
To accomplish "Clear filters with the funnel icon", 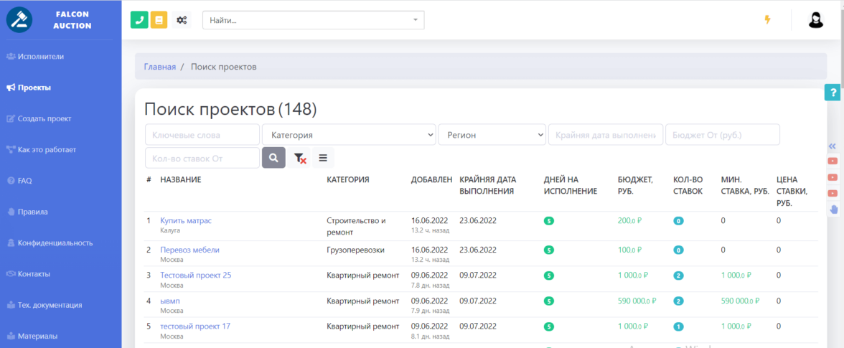I will (299, 158).
